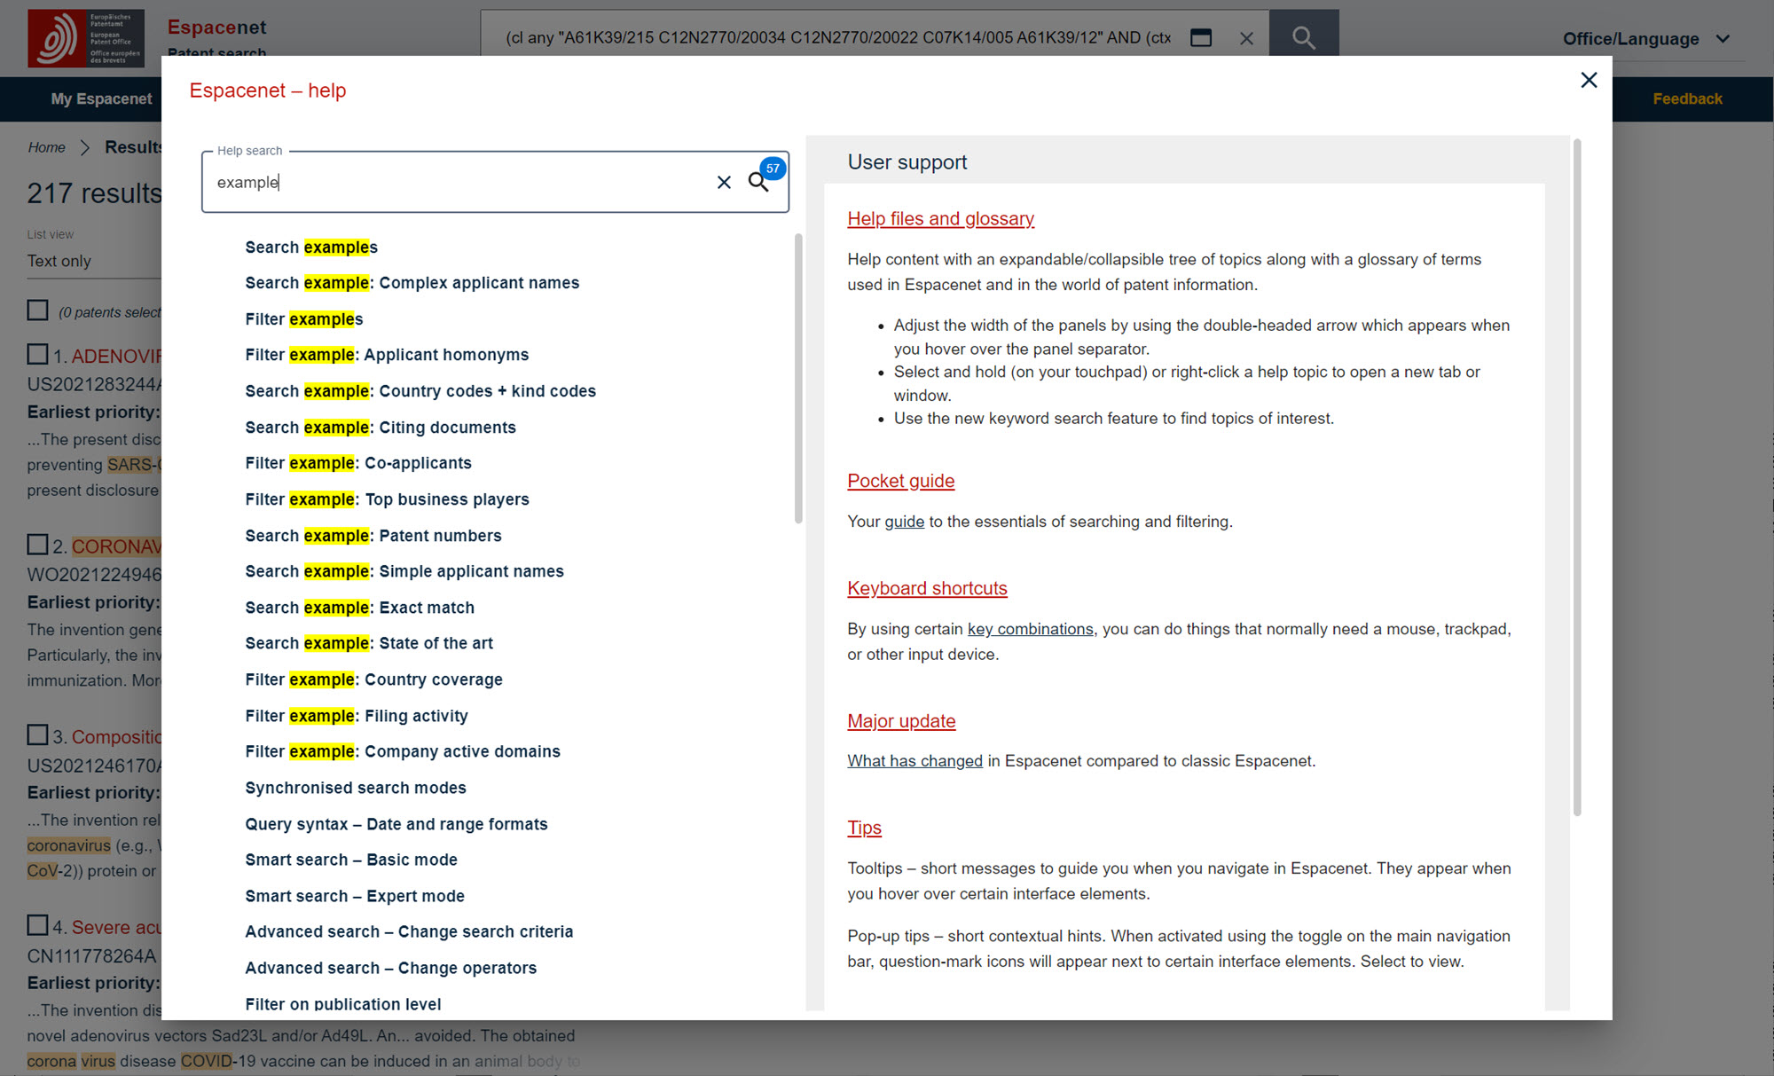
Task: Select checkbox for result 4 Severe acute
Action: pyautogui.click(x=37, y=925)
